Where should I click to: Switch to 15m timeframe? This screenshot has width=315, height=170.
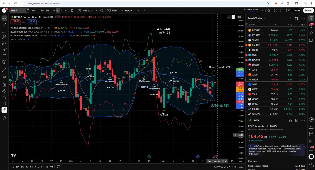42,10
